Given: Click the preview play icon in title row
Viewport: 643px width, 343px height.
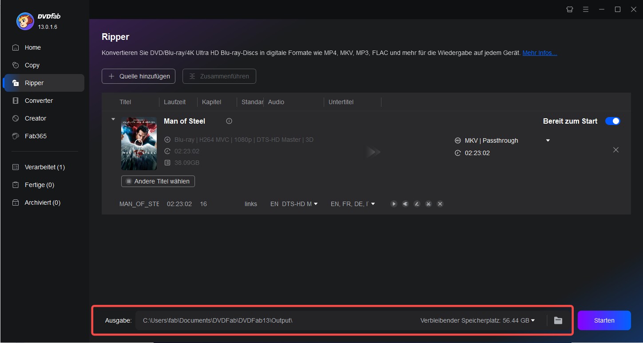Looking at the screenshot, I should 394,204.
